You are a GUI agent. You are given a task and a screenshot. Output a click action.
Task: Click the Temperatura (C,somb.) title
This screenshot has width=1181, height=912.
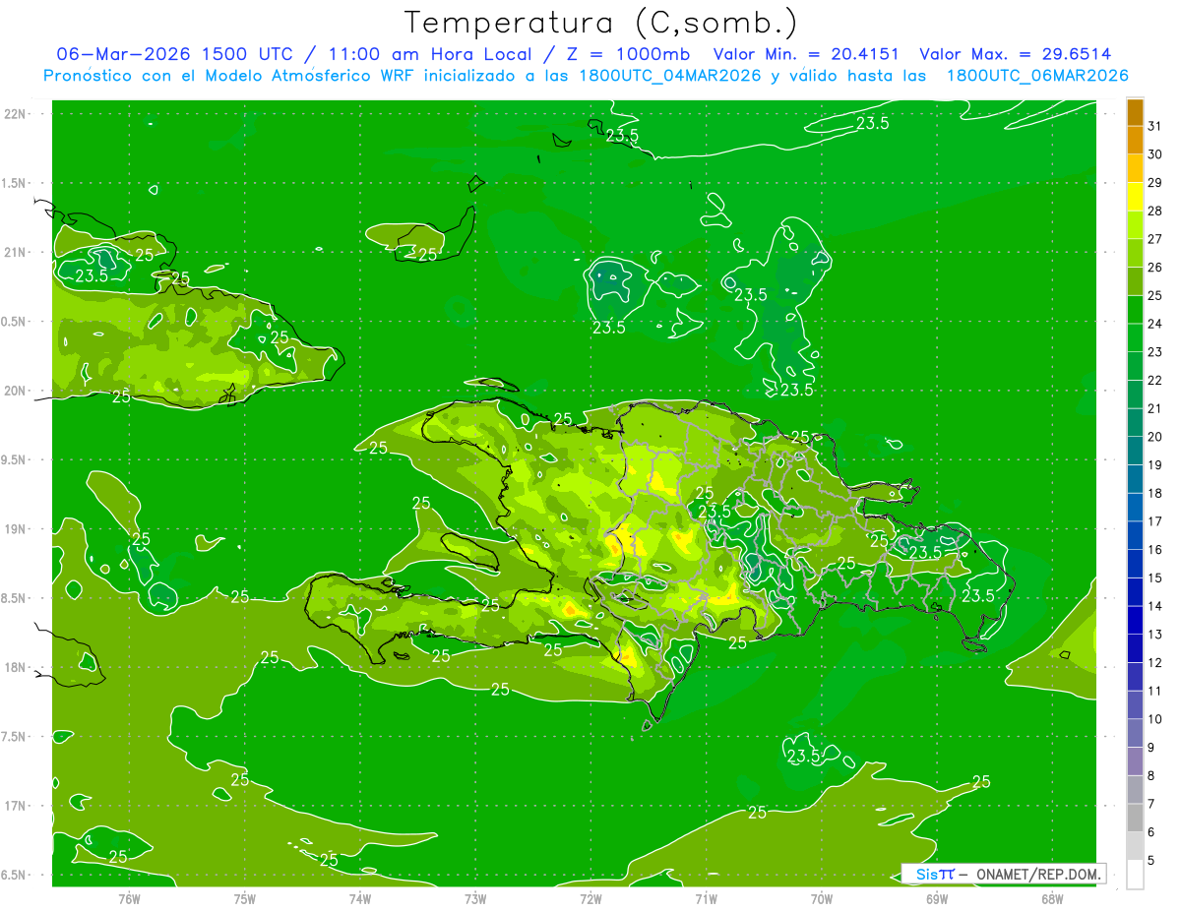[601, 21]
